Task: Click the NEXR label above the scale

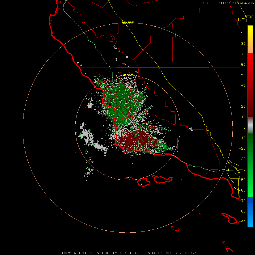Action: click(249, 17)
